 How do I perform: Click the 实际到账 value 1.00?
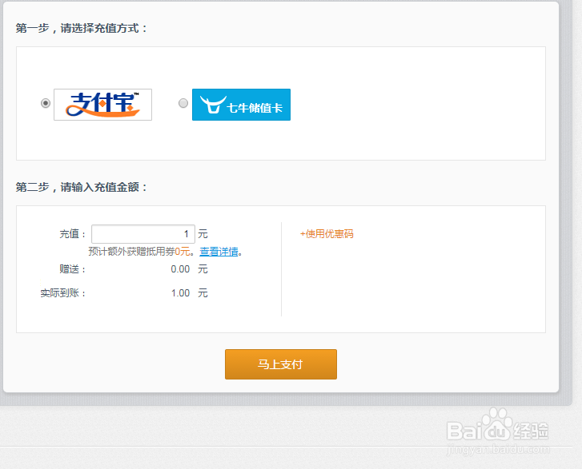(180, 293)
